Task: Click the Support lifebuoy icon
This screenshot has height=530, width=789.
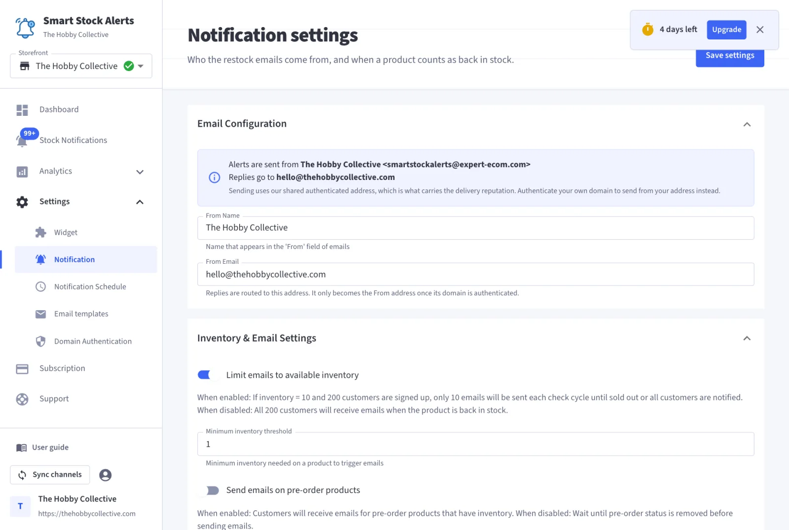Action: 22,399
